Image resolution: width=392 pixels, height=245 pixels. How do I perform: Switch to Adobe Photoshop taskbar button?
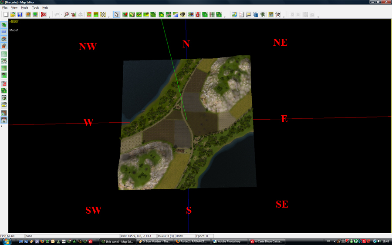tap(229, 242)
